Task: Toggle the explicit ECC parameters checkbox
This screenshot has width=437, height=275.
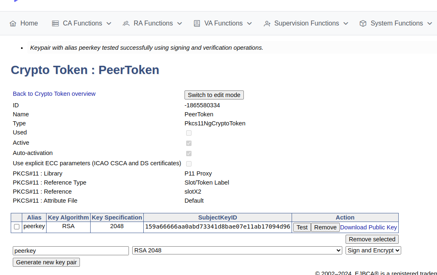Action: pos(189,164)
